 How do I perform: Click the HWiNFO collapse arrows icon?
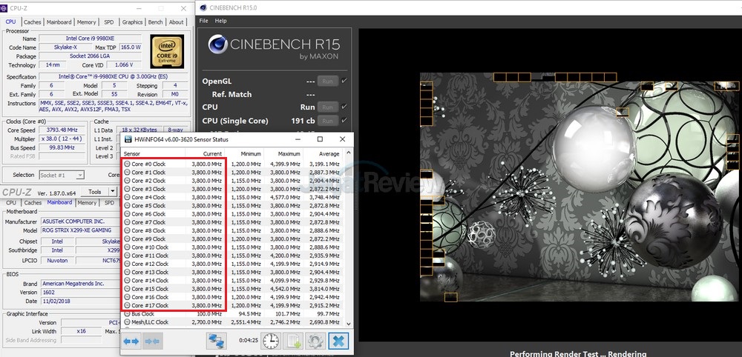152,341
